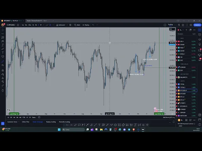Open the Indicatori menu

coord(61,25)
